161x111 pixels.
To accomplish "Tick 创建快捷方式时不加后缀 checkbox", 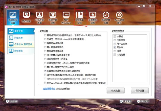I will click(45, 63).
